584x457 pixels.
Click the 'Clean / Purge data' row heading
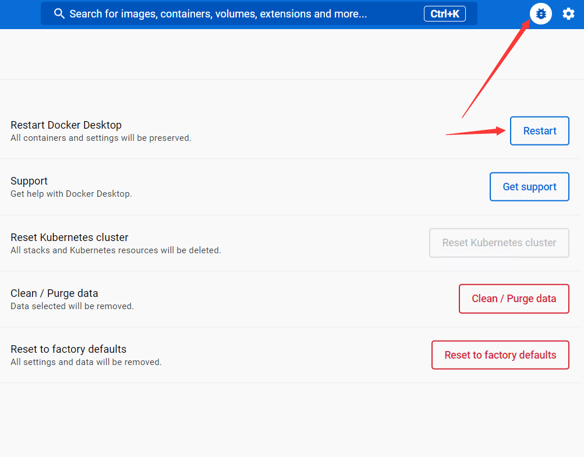click(54, 293)
